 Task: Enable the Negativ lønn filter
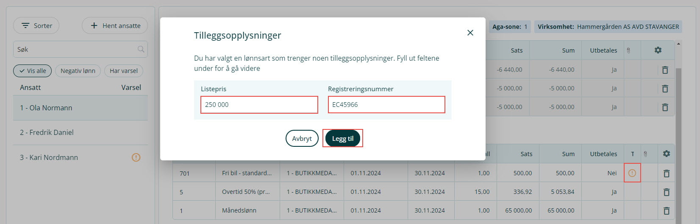(78, 71)
